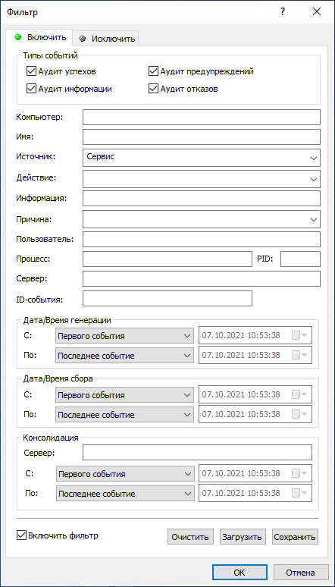This screenshot has width=335, height=587.
Task: Confirm the dialog with OK
Action: point(240,573)
